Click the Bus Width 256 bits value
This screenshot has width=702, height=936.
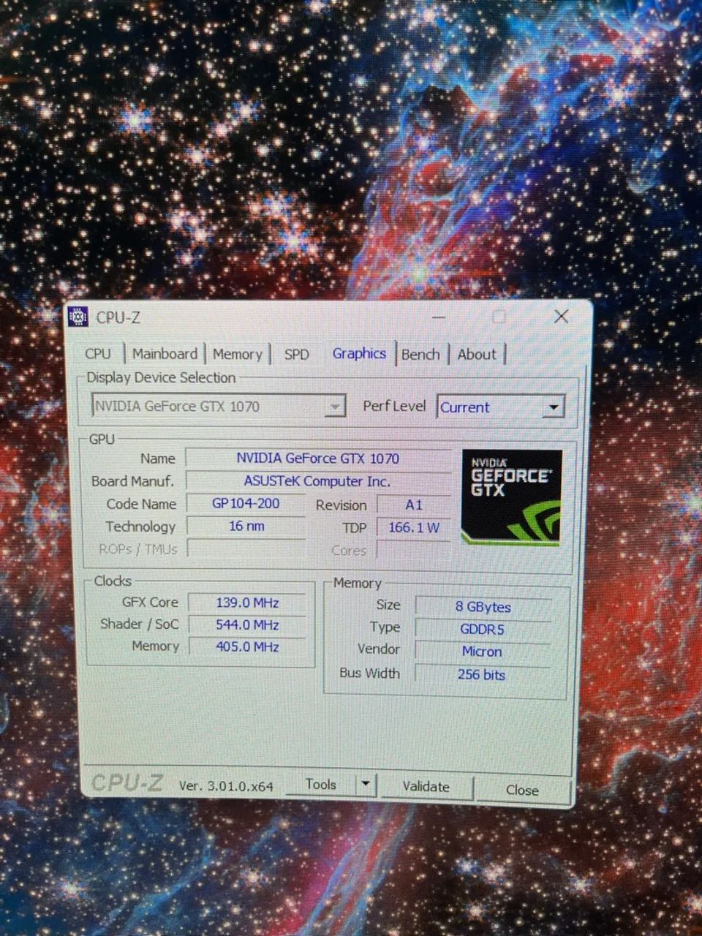tap(482, 674)
